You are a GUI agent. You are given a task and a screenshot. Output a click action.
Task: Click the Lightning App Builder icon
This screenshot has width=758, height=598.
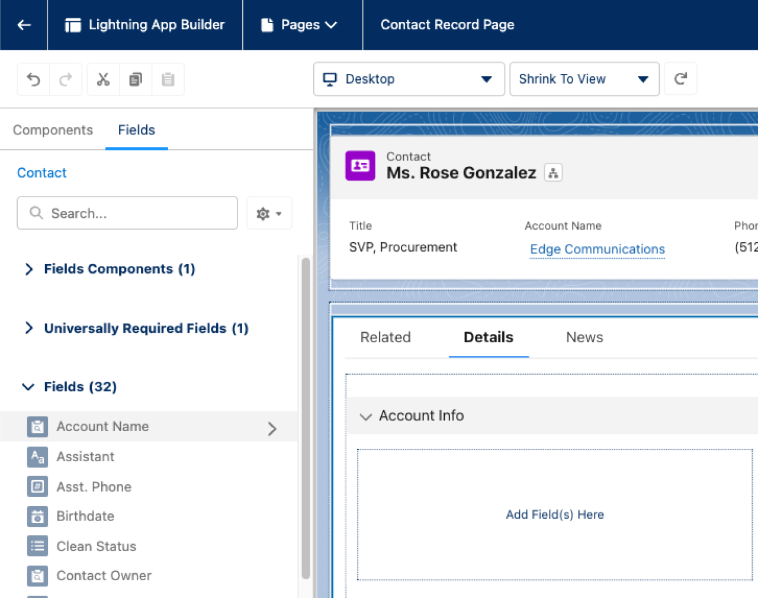(x=73, y=25)
